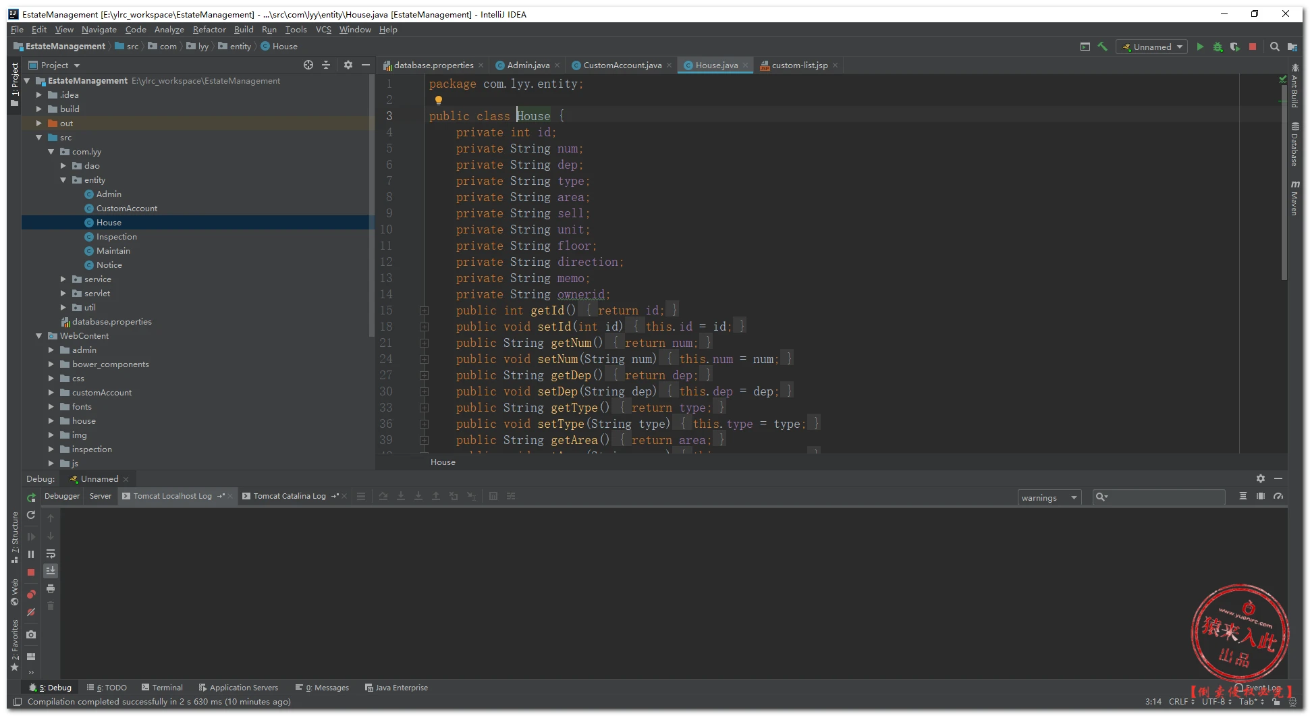The width and height of the screenshot is (1310, 716).
Task: Open the Terminal tool window
Action: [162, 688]
